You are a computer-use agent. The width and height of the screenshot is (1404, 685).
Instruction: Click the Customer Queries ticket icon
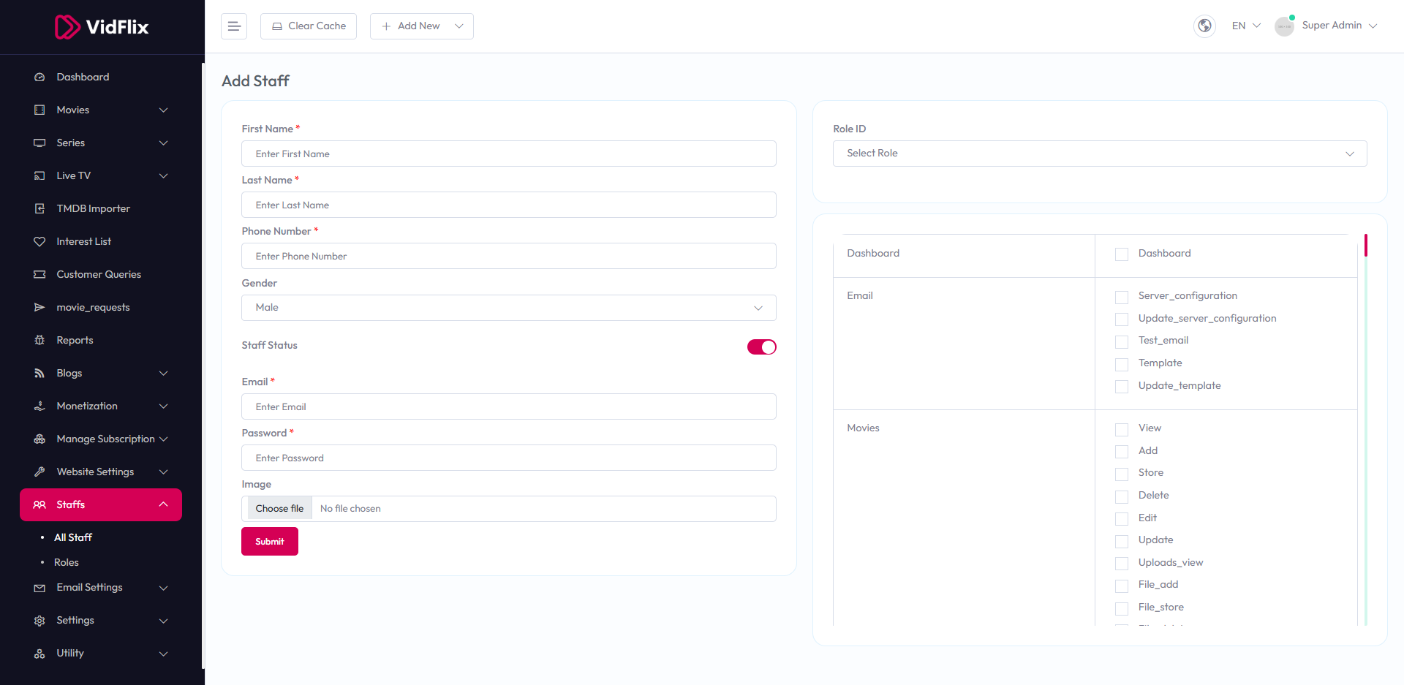point(39,275)
